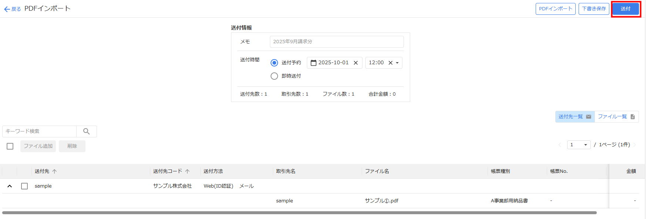Check the sample row checkbox
This screenshot has width=646, height=219.
(24, 186)
